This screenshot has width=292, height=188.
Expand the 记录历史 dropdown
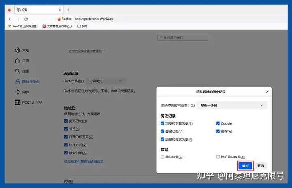pos(106,81)
